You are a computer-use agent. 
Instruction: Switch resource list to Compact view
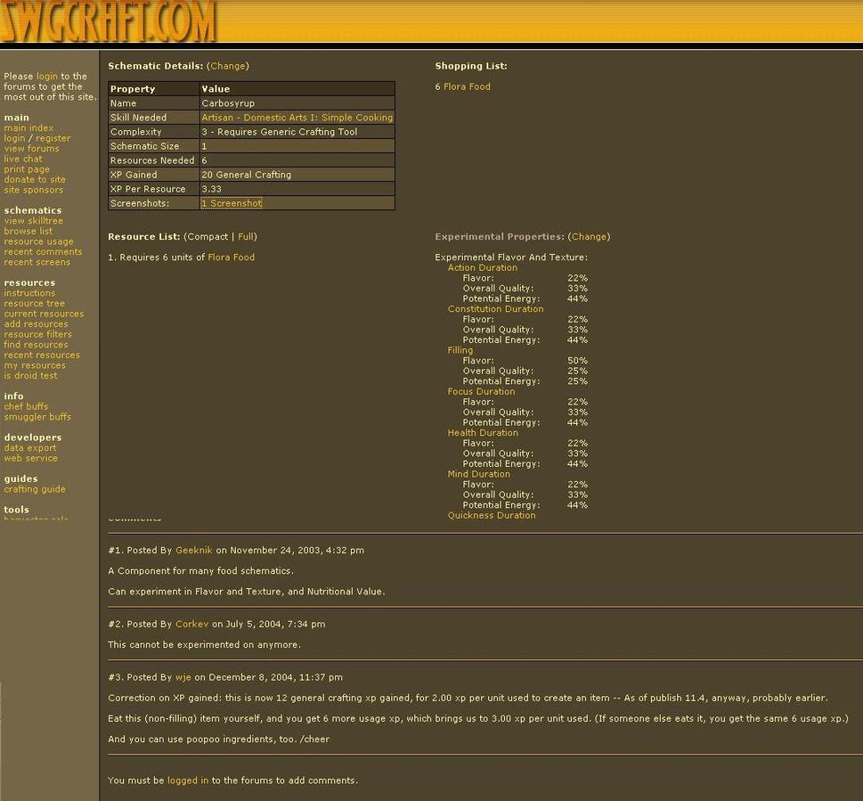[207, 237]
